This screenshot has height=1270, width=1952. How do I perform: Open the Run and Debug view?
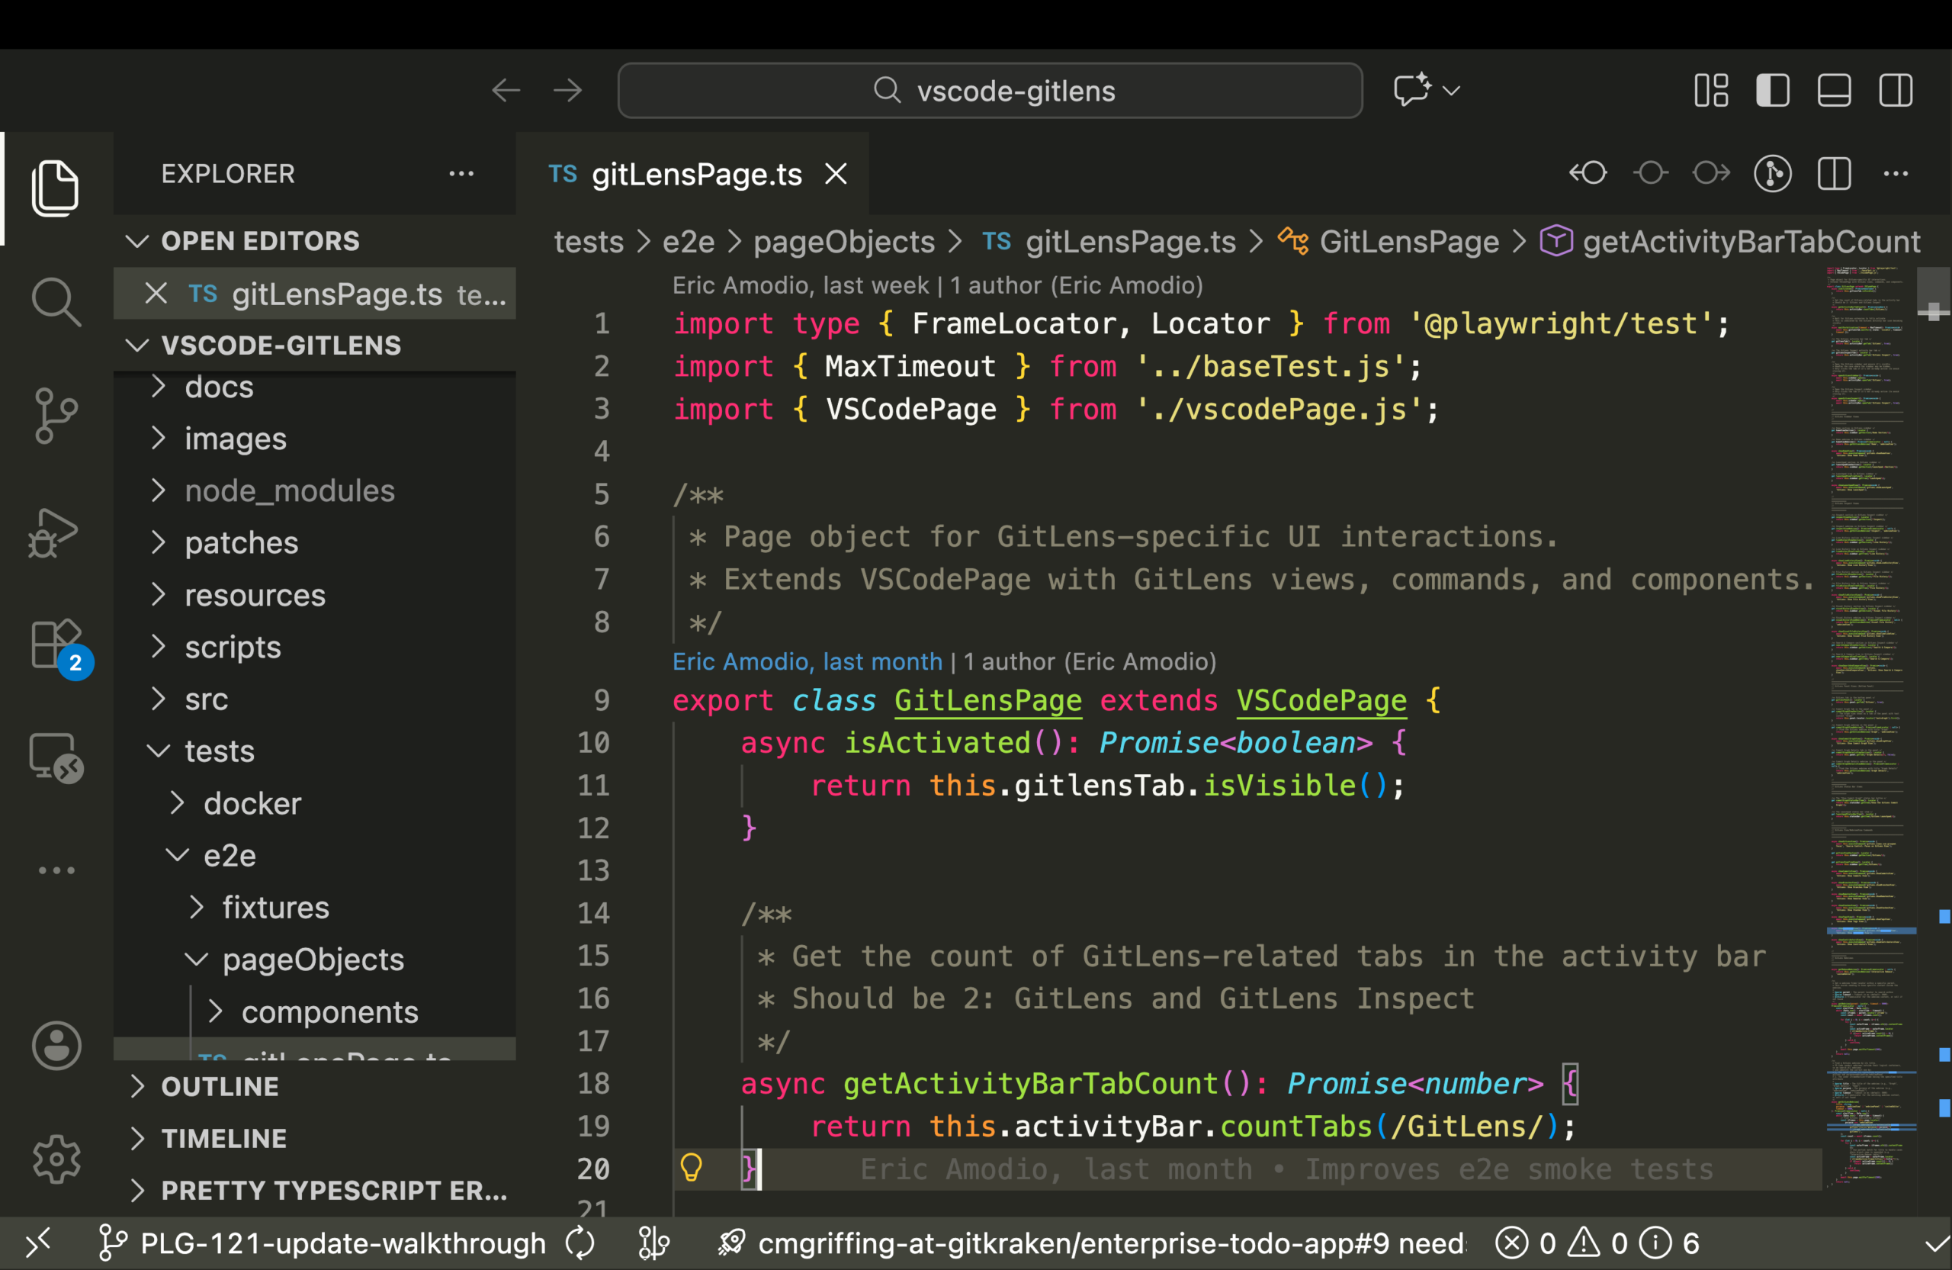click(x=56, y=532)
